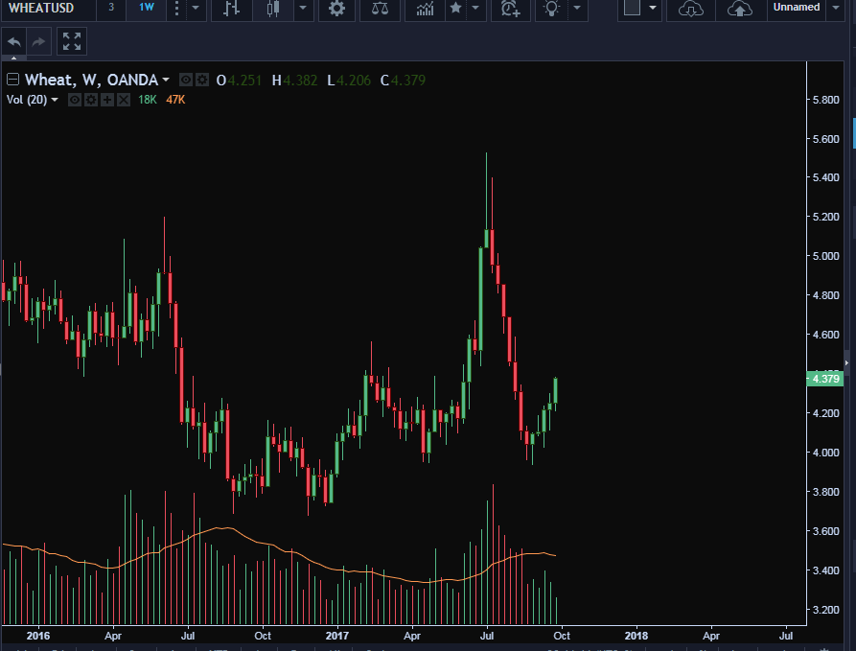Click the compare symbols scales icon
856x651 pixels.
coord(381,9)
